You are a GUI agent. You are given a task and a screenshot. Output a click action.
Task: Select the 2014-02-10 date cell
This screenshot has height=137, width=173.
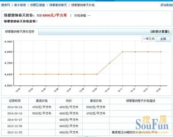coord(15,113)
